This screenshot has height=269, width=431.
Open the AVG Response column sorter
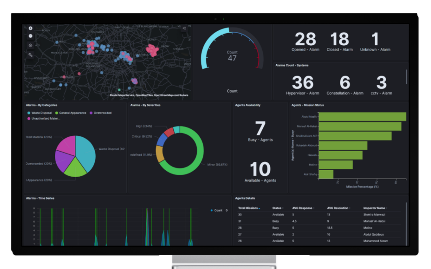click(x=314, y=208)
